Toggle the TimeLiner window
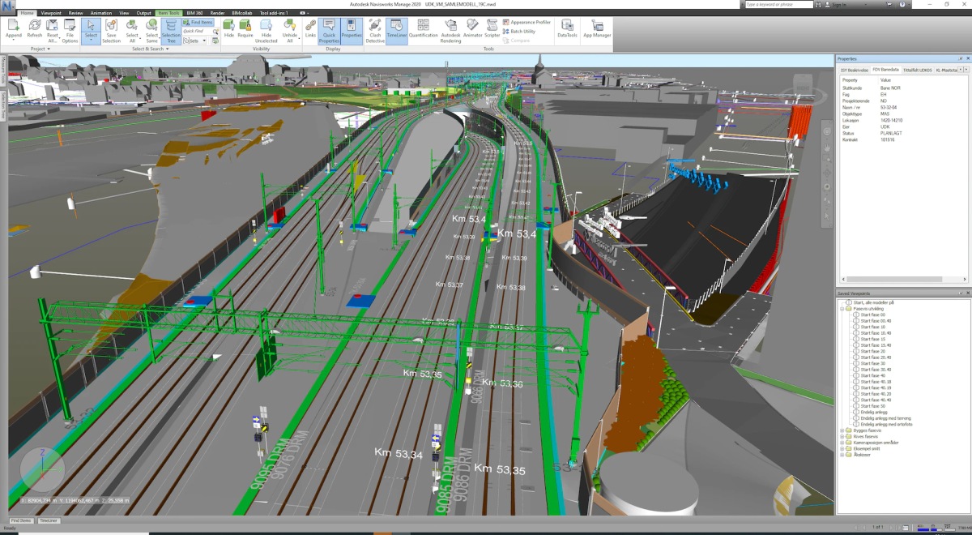Image resolution: width=972 pixels, height=535 pixels. coord(397,30)
